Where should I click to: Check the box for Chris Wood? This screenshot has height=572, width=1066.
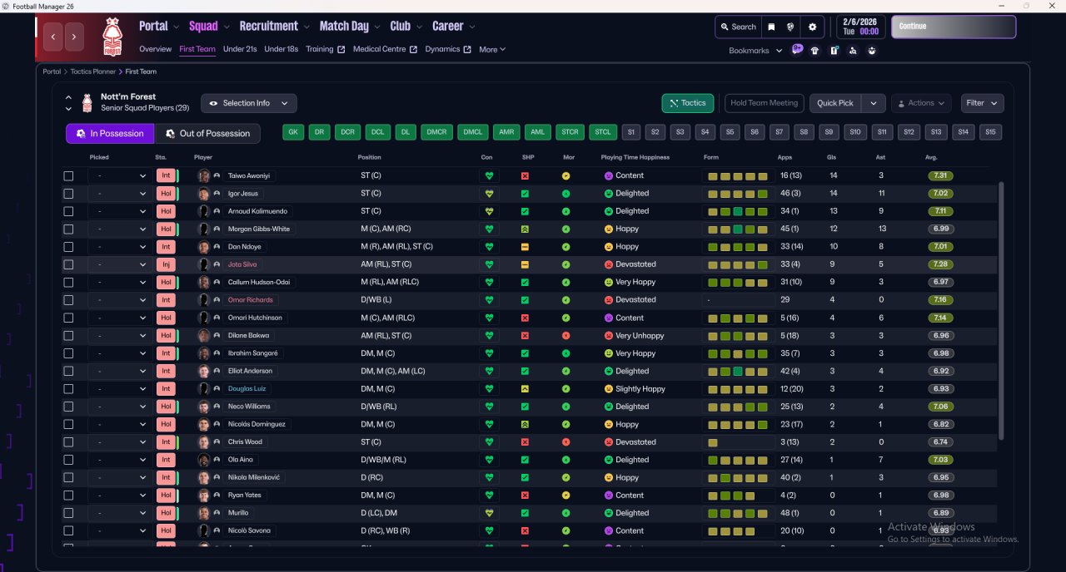click(x=68, y=442)
